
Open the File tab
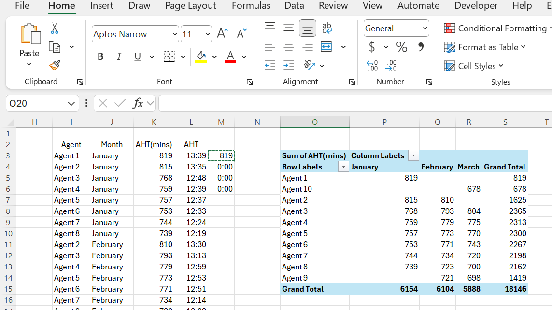(22, 6)
